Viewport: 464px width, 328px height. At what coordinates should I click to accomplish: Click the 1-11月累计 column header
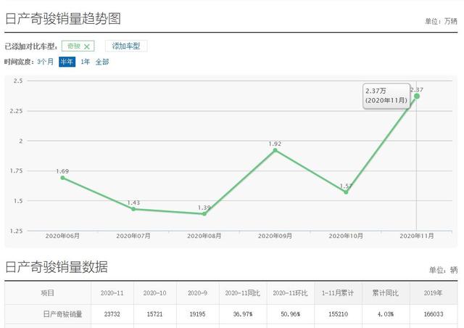tap(338, 293)
